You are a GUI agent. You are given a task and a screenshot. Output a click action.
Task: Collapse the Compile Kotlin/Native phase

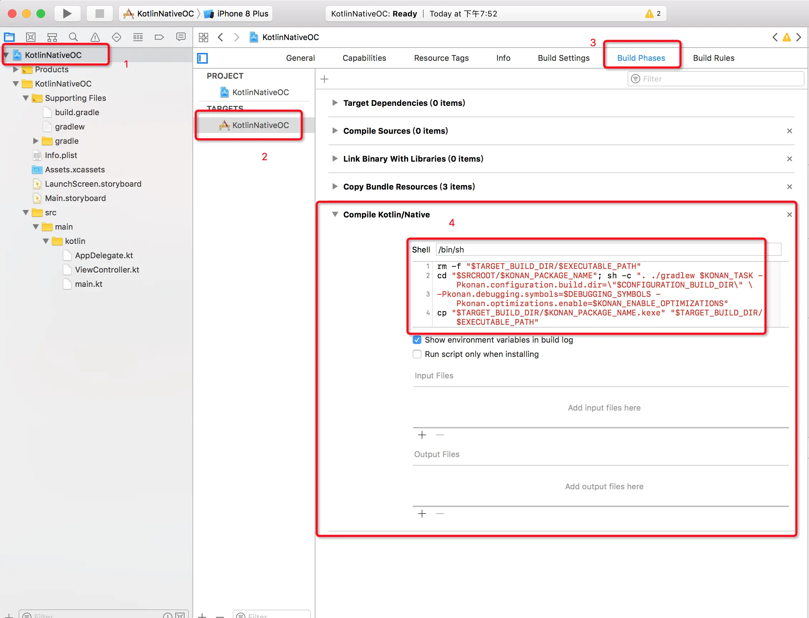335,215
